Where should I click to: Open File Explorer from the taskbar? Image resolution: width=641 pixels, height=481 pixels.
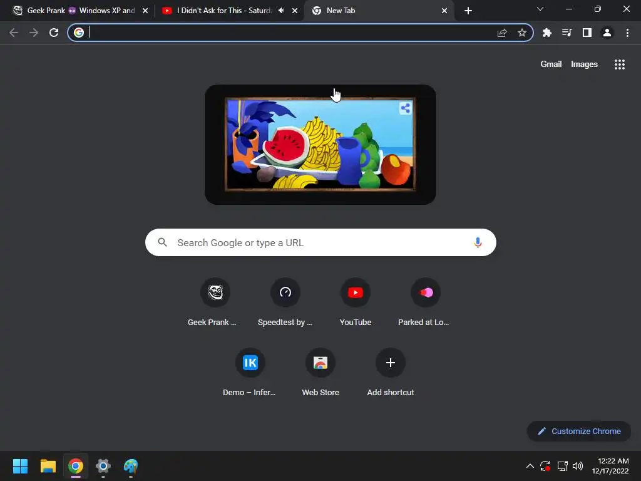point(48,466)
